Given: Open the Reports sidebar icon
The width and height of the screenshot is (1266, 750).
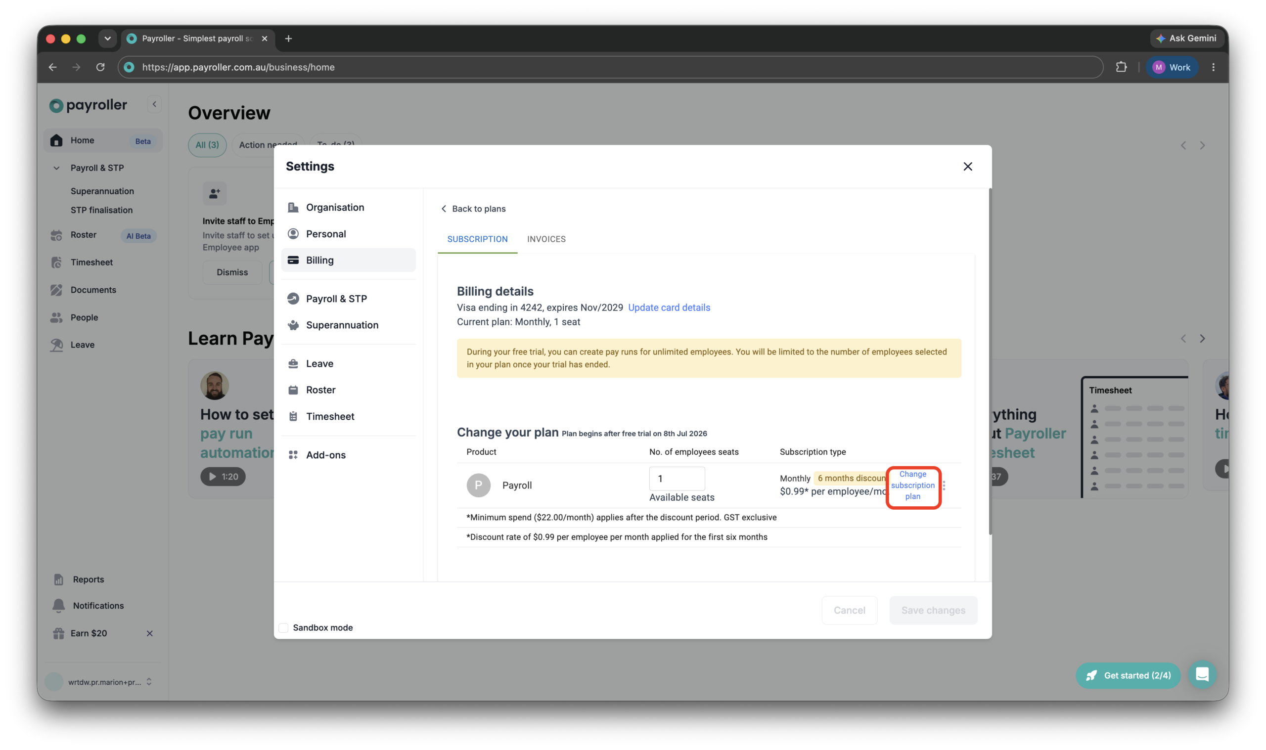Looking at the screenshot, I should [59, 579].
